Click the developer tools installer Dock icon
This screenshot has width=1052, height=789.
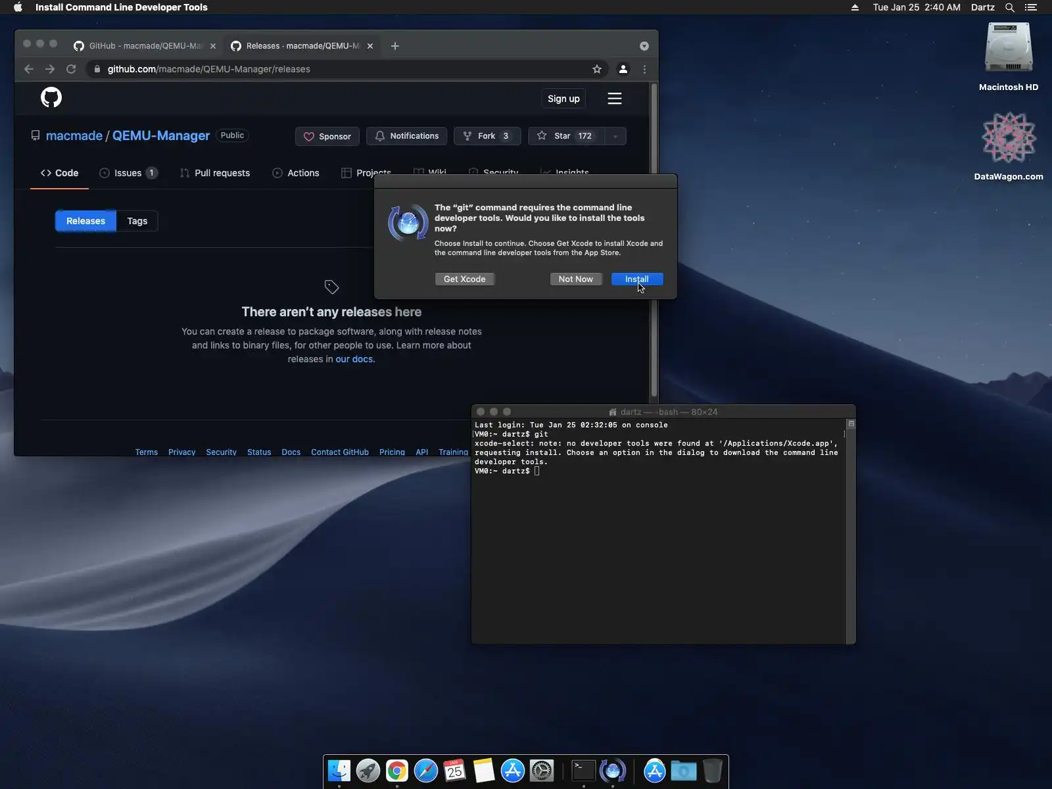[x=613, y=771]
